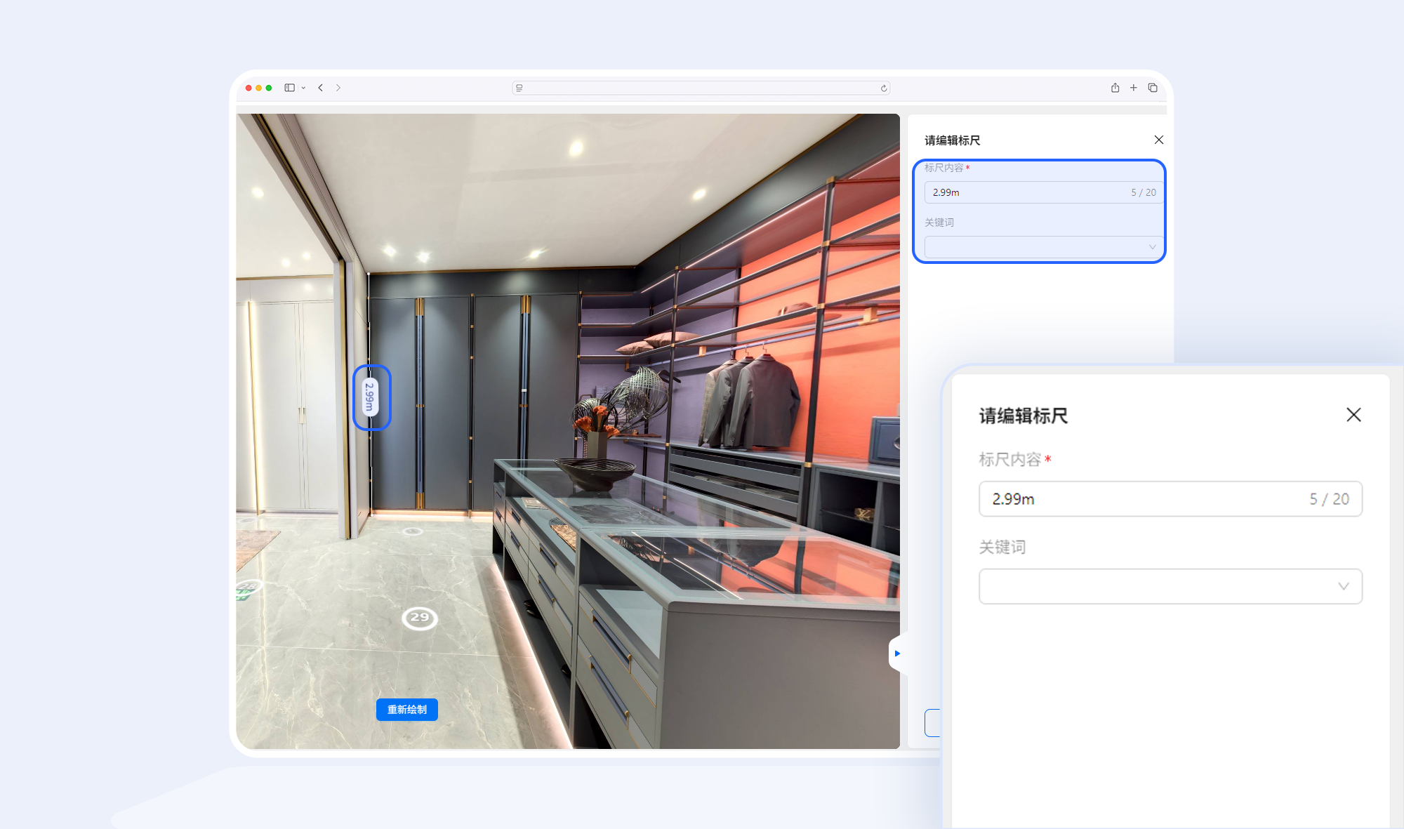Click the browser back arrow
1404x829 pixels.
point(320,88)
